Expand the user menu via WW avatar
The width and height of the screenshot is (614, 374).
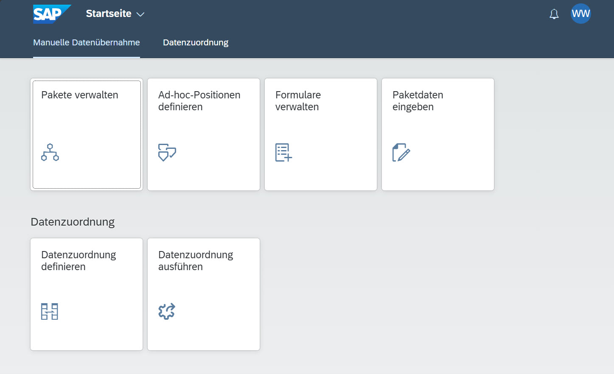click(x=581, y=14)
